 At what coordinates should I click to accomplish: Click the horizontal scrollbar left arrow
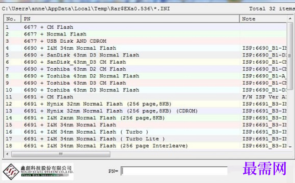click(x=7, y=154)
